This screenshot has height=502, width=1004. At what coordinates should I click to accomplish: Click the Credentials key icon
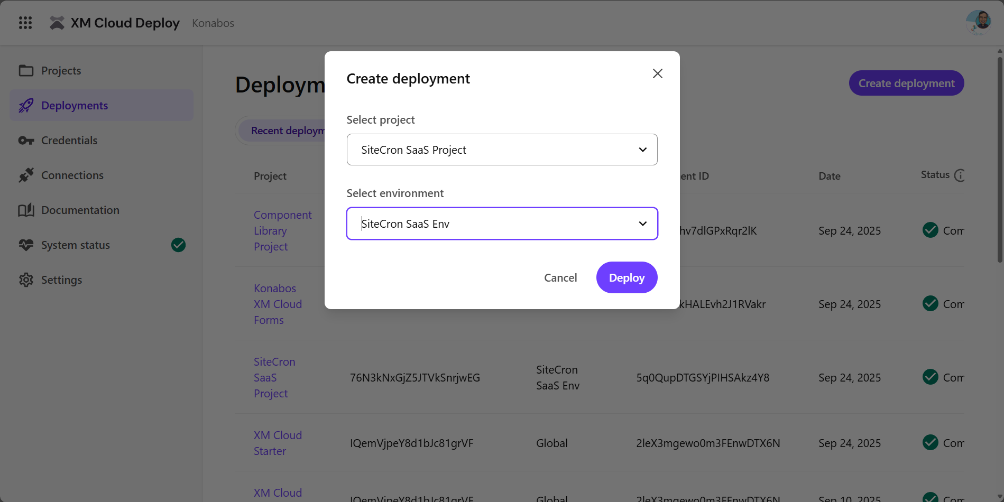click(x=26, y=141)
